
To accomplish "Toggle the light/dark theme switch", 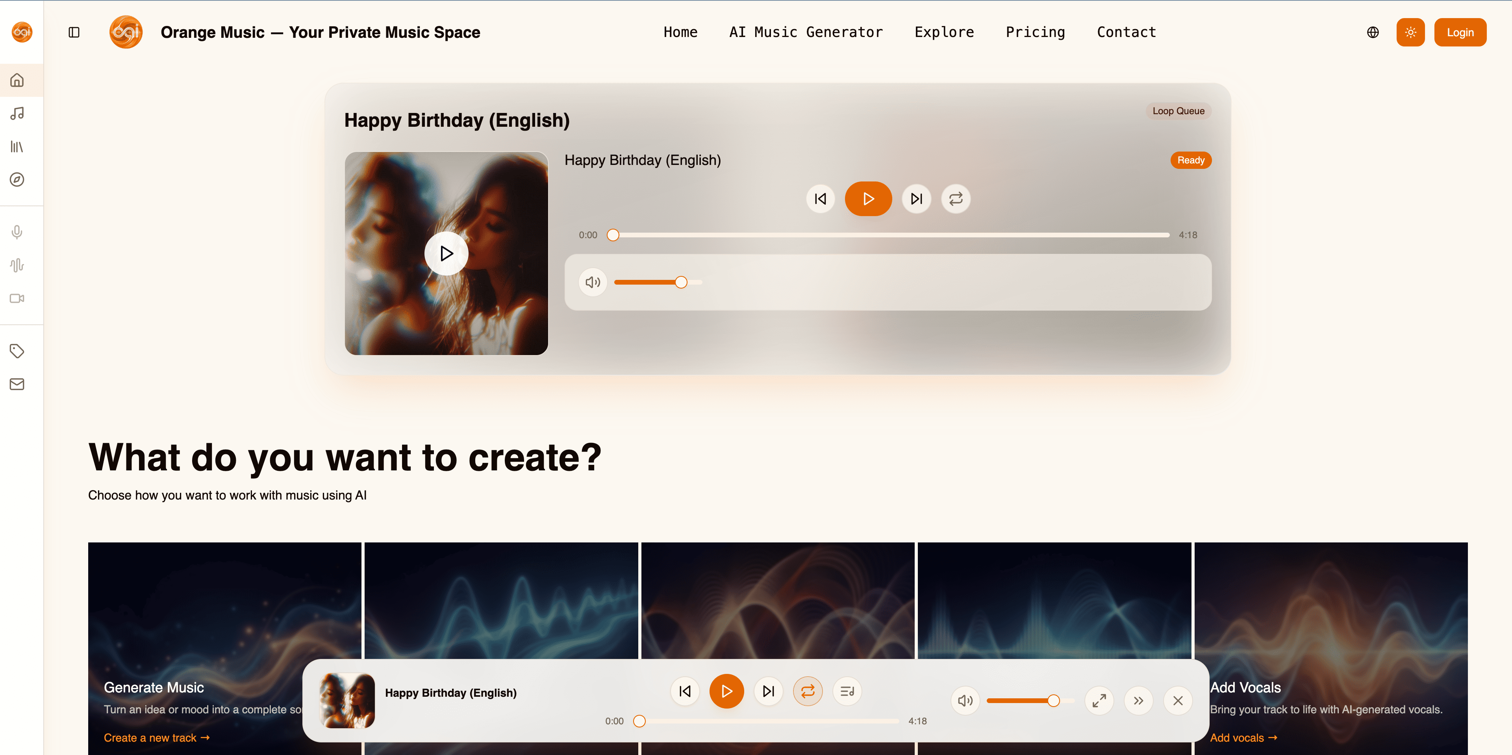I will click(1410, 32).
